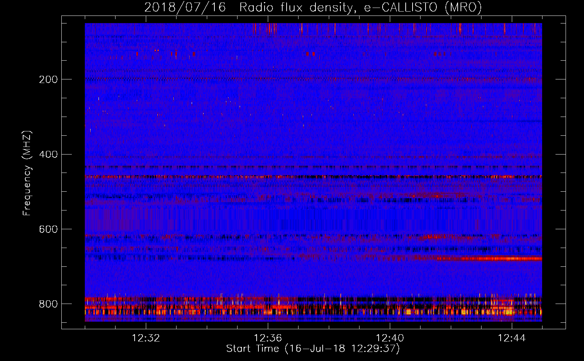Click the 12:40 time tick label
The image size is (584, 361).
[x=390, y=338]
